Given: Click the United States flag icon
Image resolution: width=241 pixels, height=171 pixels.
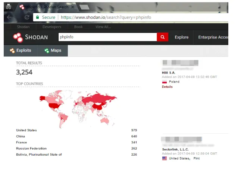Looking at the screenshot, I should [164, 158].
